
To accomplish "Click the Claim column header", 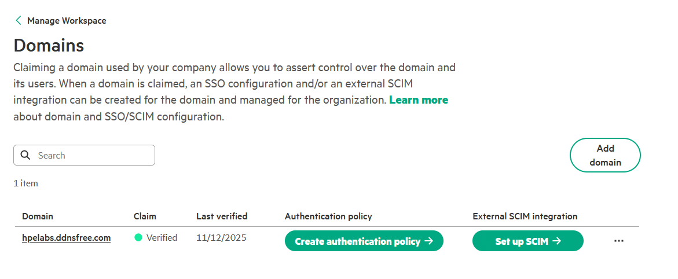I will click(x=145, y=216).
